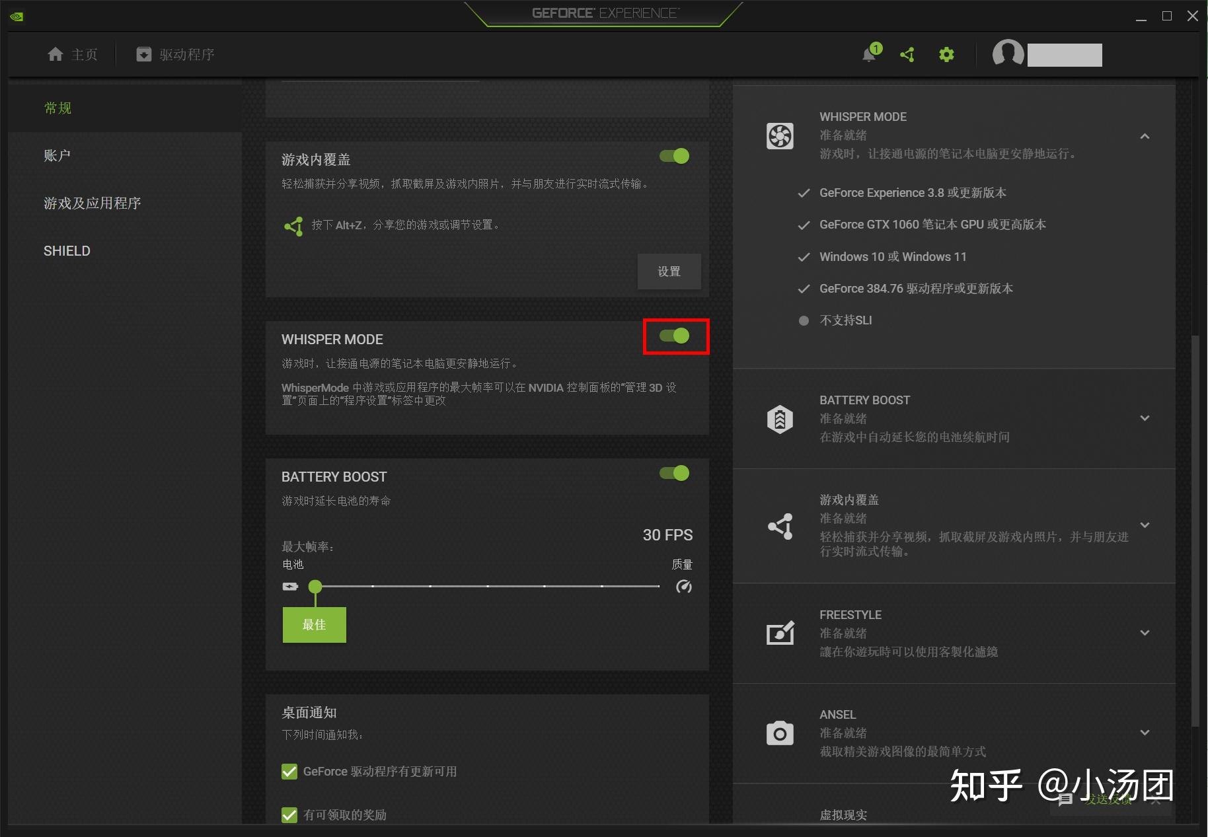The height and width of the screenshot is (837, 1208).
Task: Uncheck GeForce 驱动程序有更新可用 notification option
Action: 289,771
